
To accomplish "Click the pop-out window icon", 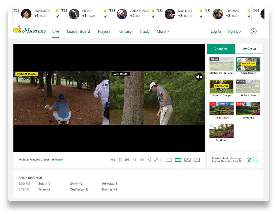I will tap(134, 160).
